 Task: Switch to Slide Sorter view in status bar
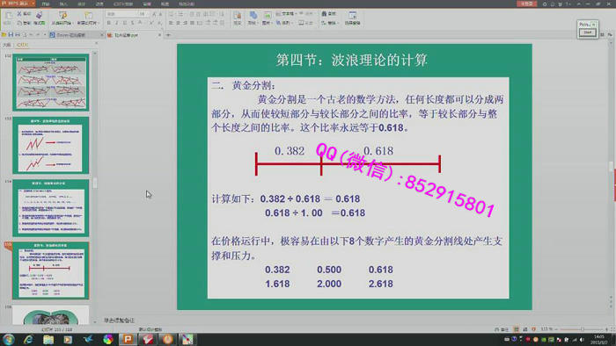point(524,329)
